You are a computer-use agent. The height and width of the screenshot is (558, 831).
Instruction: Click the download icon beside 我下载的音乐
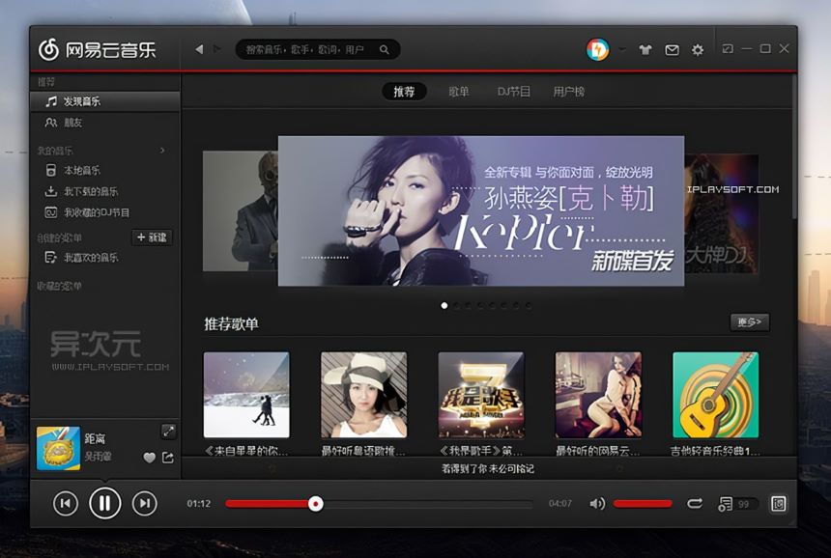point(51,191)
